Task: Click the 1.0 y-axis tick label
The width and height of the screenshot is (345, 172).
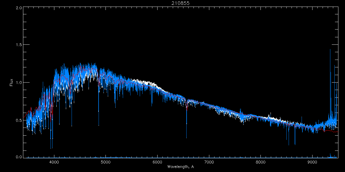Action: pos(19,83)
